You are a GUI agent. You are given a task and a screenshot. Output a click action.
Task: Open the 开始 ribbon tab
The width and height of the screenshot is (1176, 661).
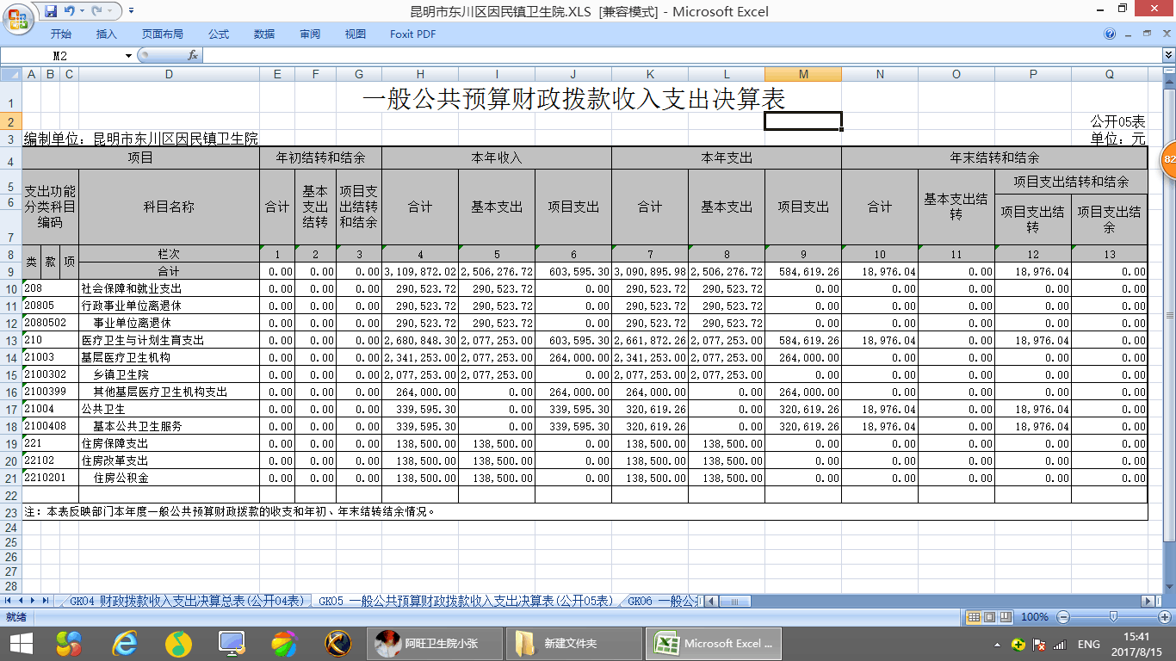coord(61,34)
